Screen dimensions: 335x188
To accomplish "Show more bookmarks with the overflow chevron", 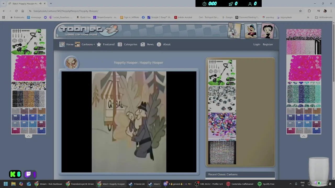I will click(308, 17).
